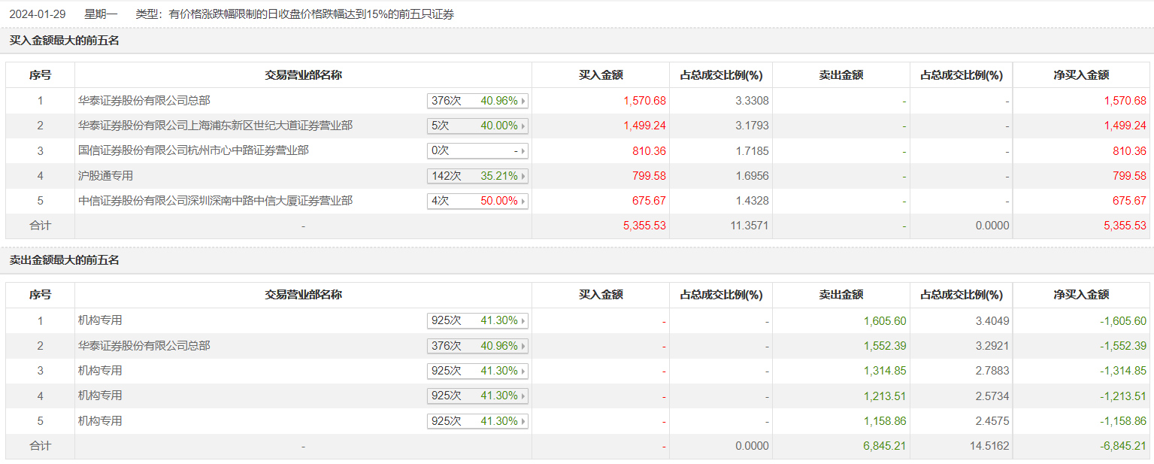1154x464 pixels.
Task: Open the 0次 stats box for 国信证券杭州市心中路
Action: coord(477,151)
